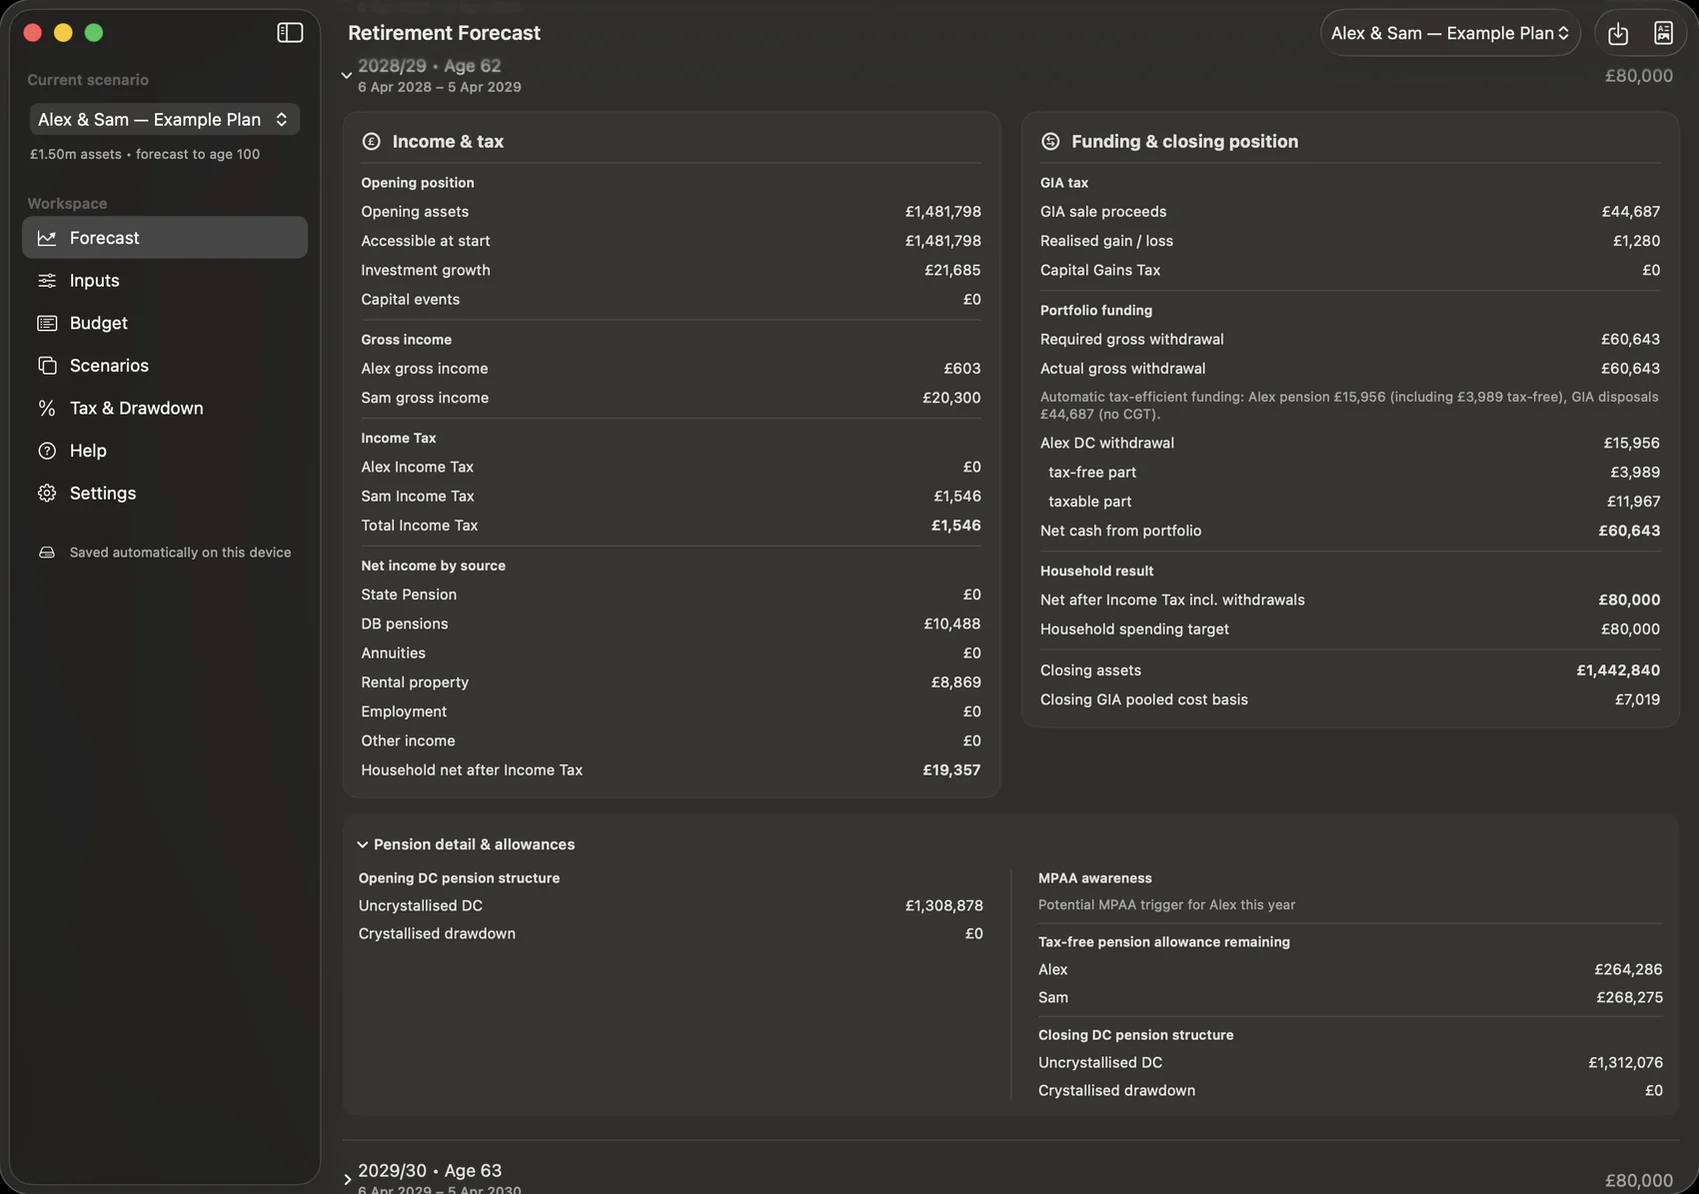
Task: Click the Closing assets £1,442,840 value
Action: click(1618, 670)
